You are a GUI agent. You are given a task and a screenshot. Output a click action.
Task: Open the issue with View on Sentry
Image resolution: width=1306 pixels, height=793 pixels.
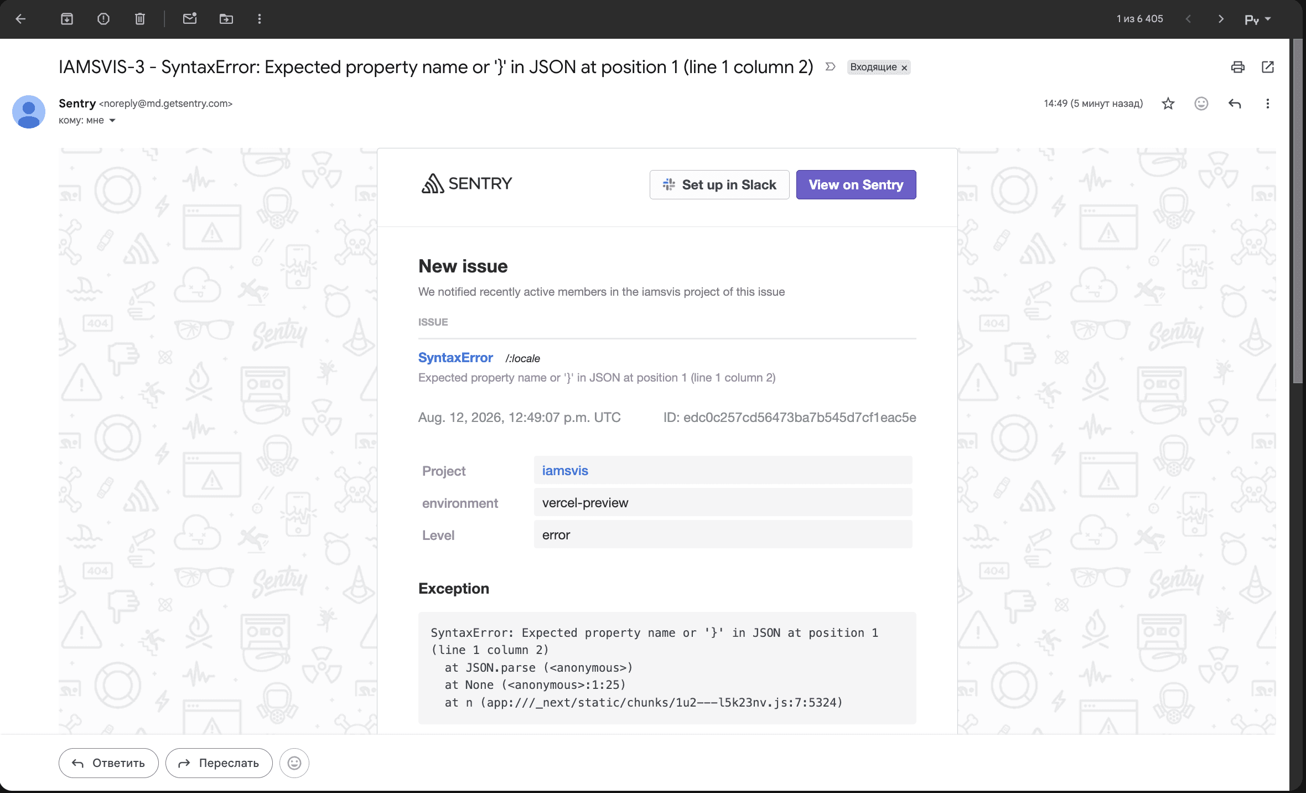point(856,184)
